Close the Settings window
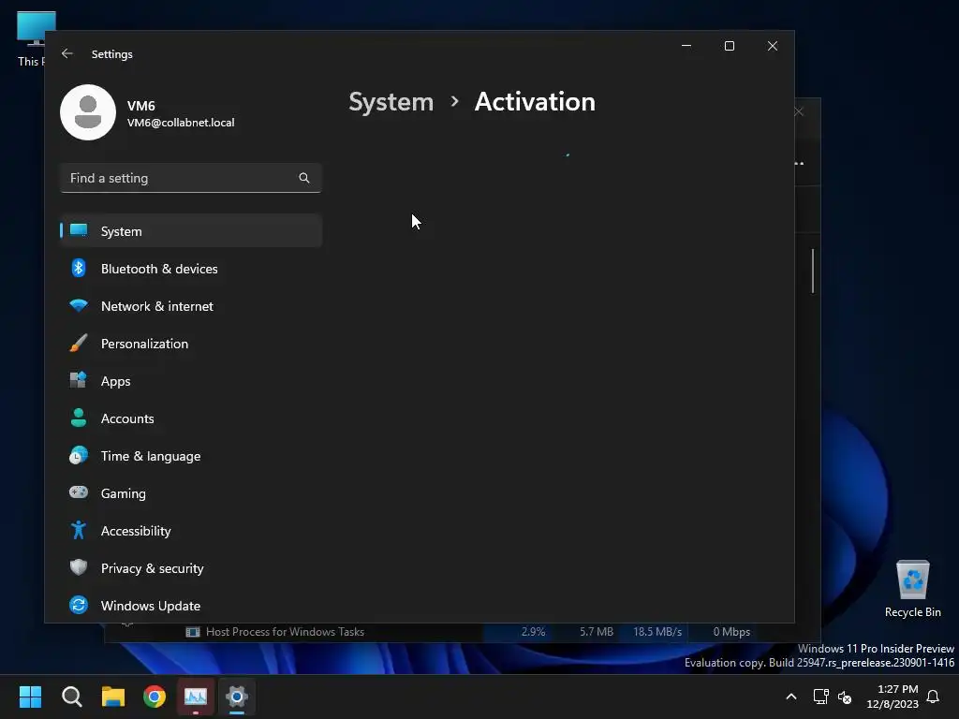The width and height of the screenshot is (959, 719). click(x=773, y=46)
